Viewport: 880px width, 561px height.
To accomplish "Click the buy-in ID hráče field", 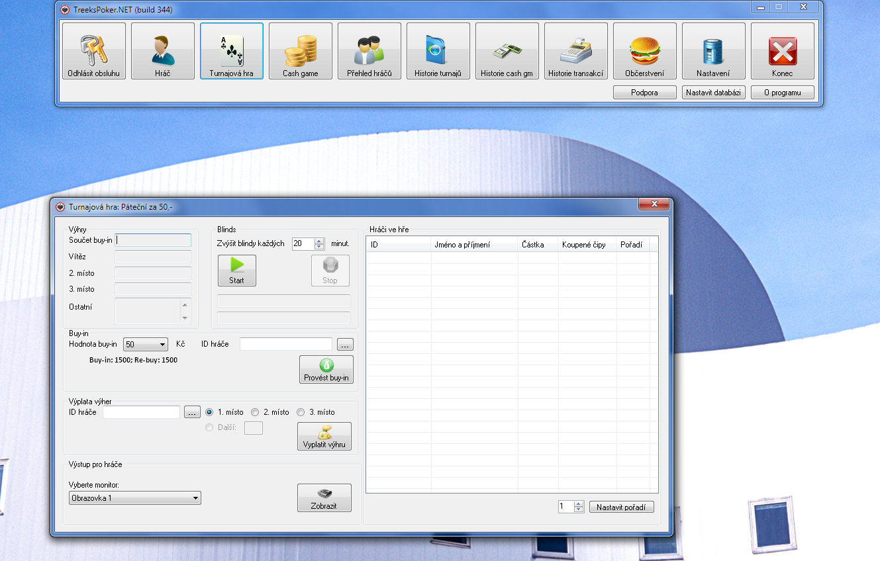I will (x=286, y=344).
